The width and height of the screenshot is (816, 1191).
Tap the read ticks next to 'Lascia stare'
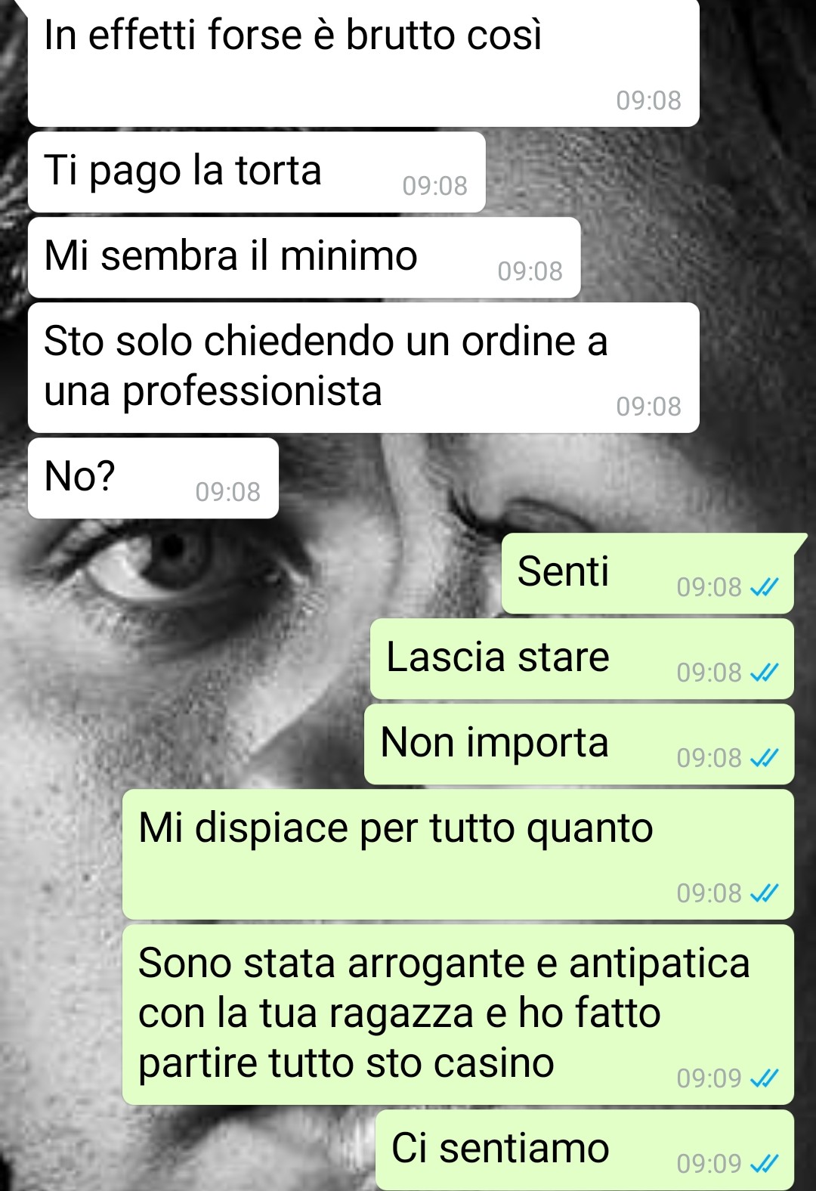click(764, 673)
